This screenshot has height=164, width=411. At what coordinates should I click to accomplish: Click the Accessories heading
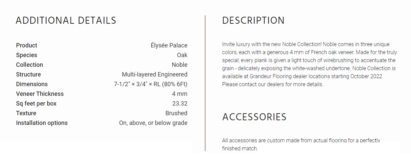(x=255, y=117)
